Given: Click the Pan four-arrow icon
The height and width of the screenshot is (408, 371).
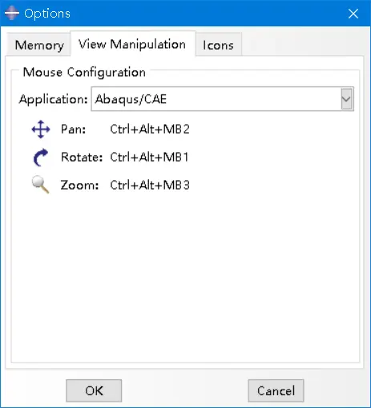Looking at the screenshot, I should click(41, 130).
